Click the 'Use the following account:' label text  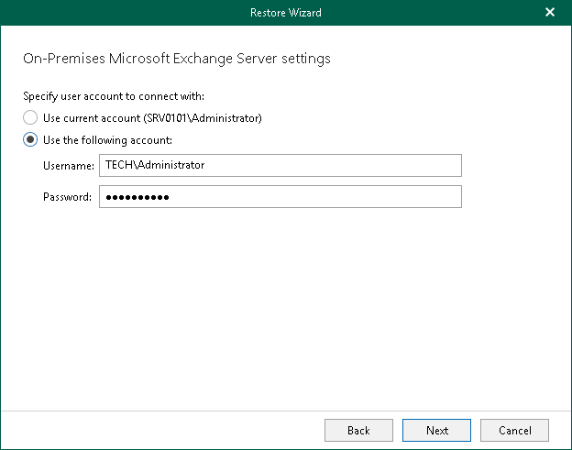point(108,140)
